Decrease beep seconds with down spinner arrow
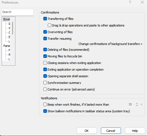The width and height of the screenshot is (147, 136). [x=137, y=106]
